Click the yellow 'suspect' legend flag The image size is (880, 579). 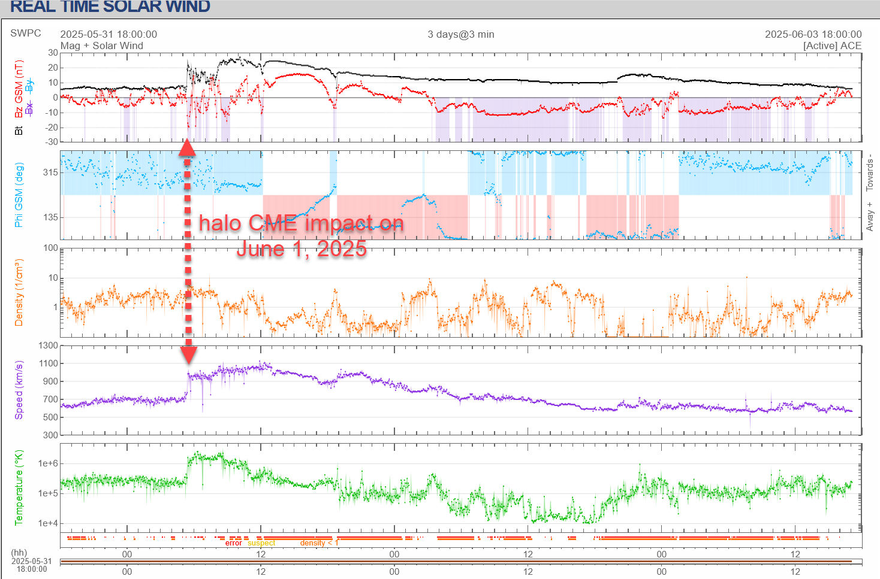(x=261, y=543)
